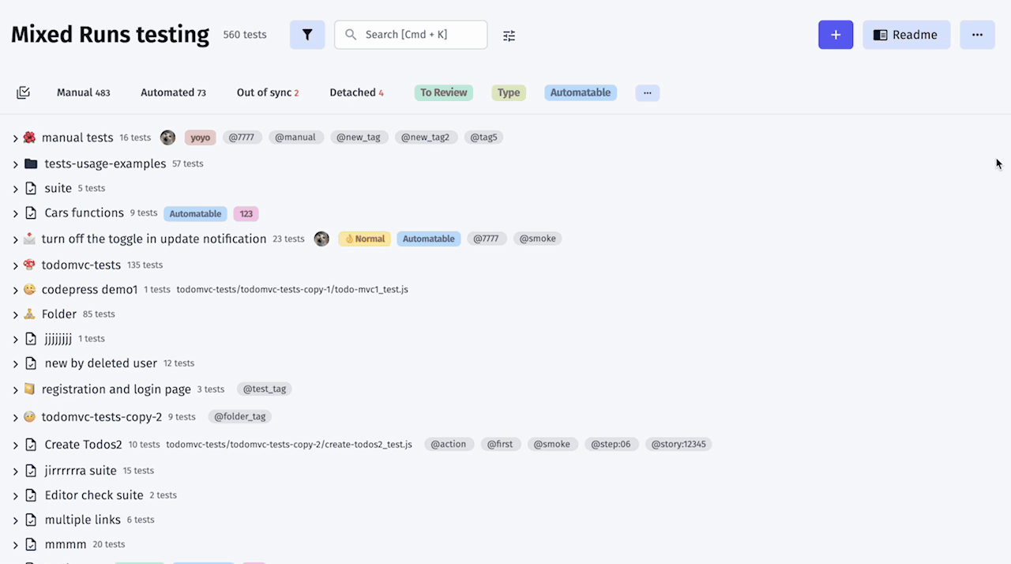The image size is (1011, 564).
Task: Click the blue plus add button
Action: click(836, 35)
